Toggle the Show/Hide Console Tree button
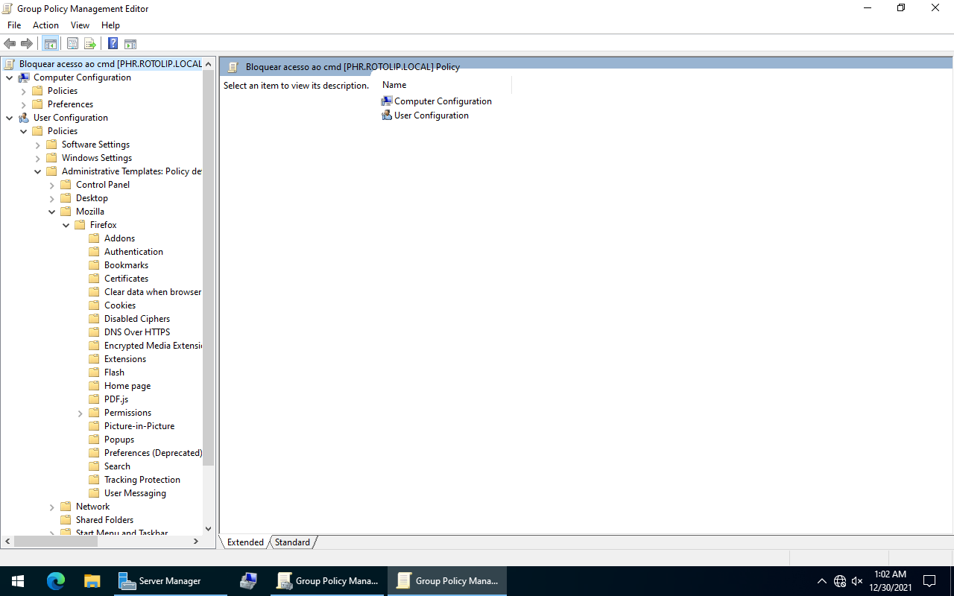The image size is (954, 596). (x=50, y=43)
